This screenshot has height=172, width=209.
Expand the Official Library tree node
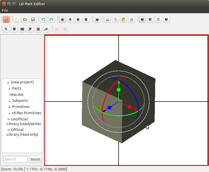pyautogui.click(x=8, y=130)
